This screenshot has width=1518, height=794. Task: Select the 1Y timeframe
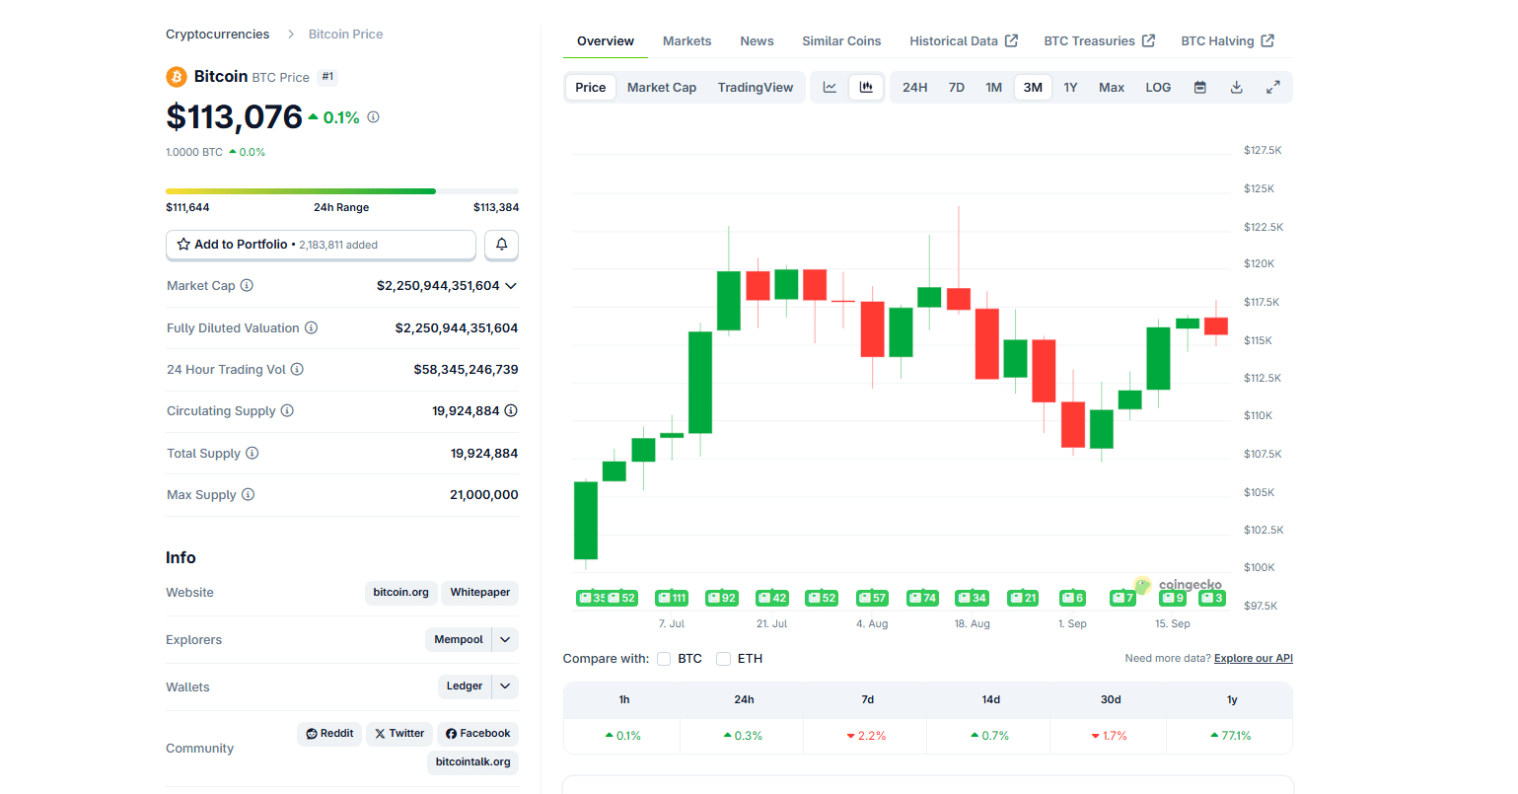click(1071, 87)
